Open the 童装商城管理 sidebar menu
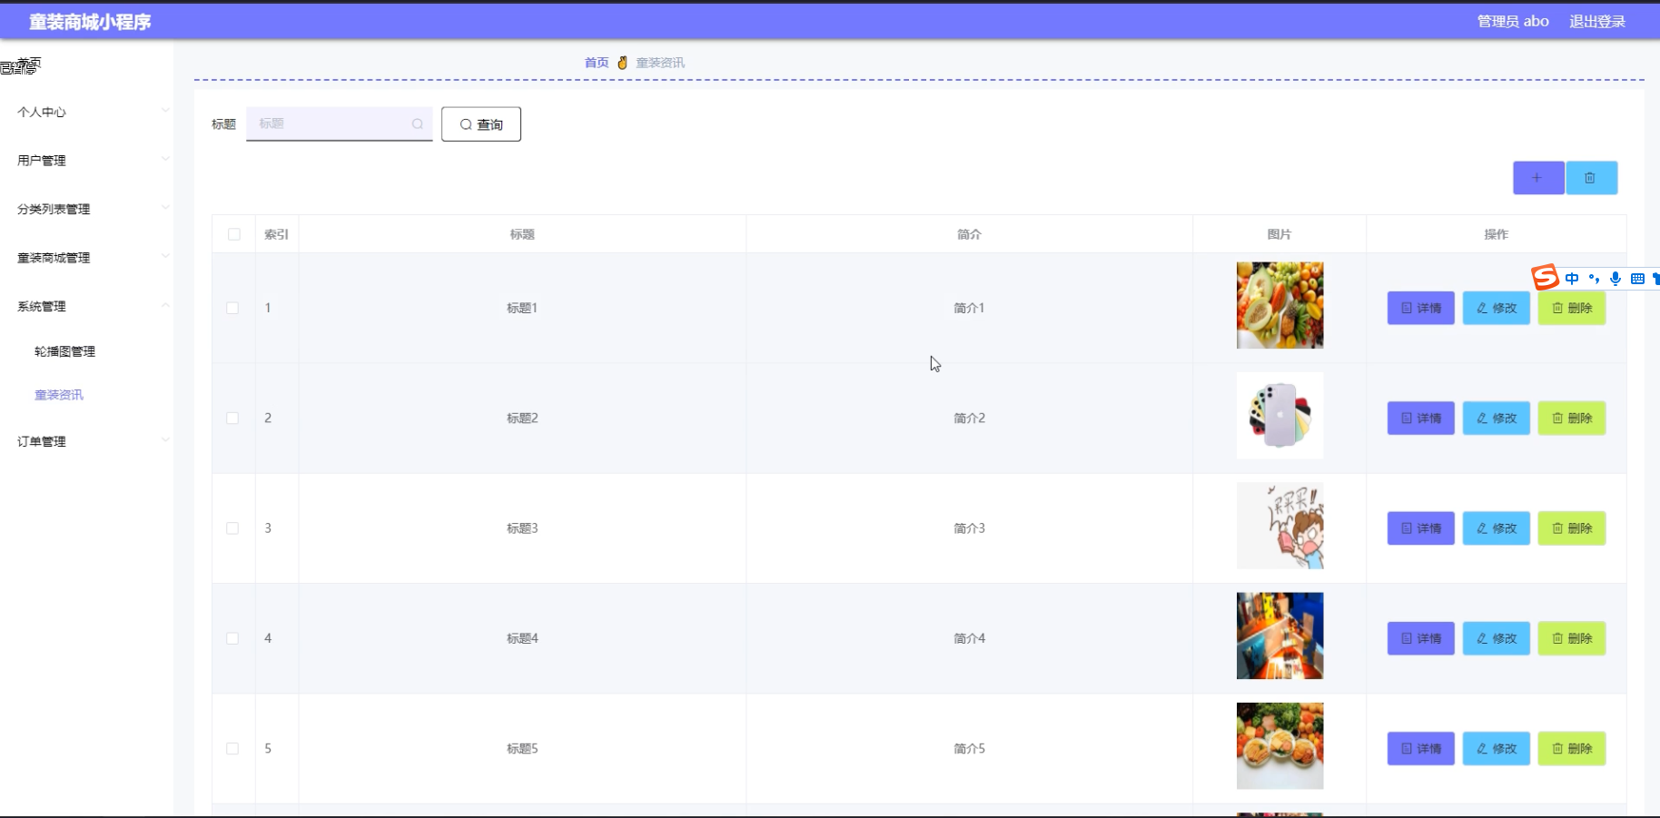The width and height of the screenshot is (1660, 818). [x=86, y=258]
